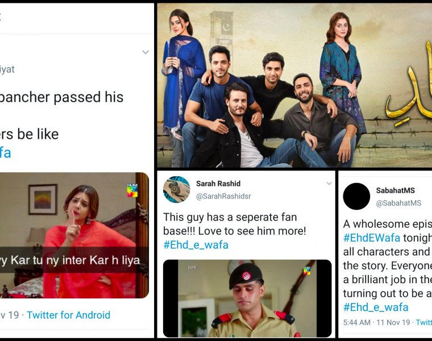
Task: Open the drama cast poster image
Action: 293,85
